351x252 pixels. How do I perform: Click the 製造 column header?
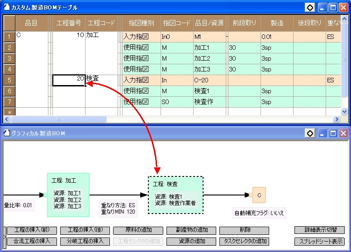[x=277, y=23]
